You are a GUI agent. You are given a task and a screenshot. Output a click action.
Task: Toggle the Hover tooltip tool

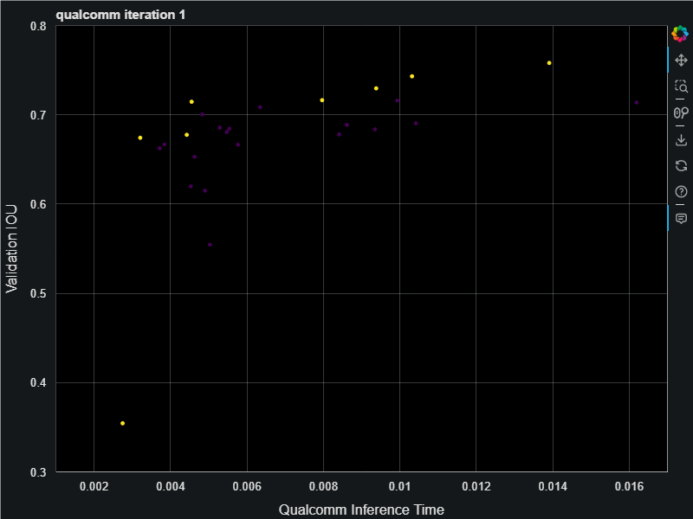click(x=681, y=218)
